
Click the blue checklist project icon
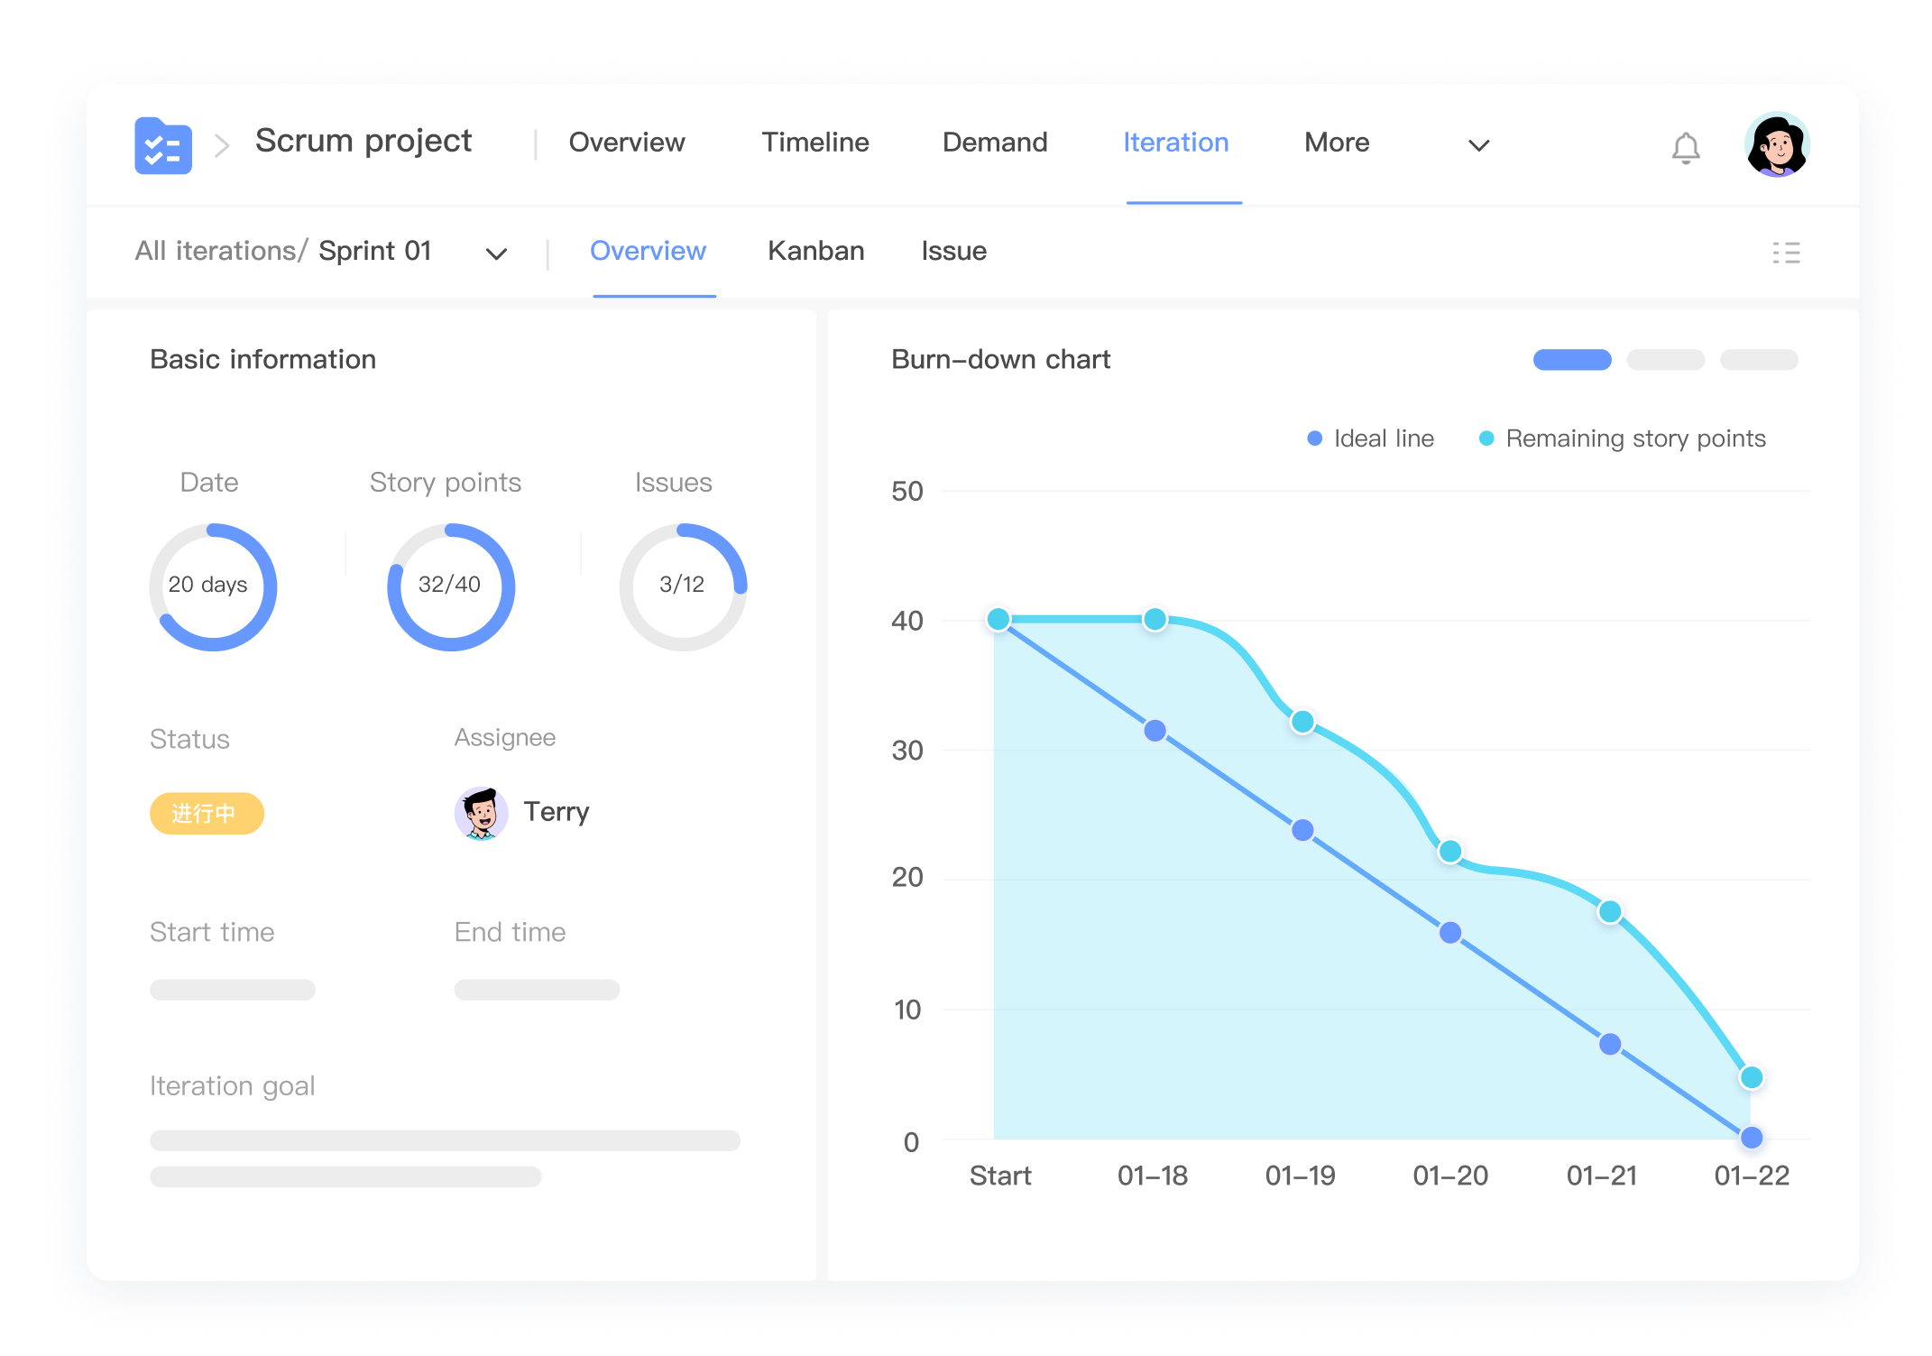(x=163, y=145)
